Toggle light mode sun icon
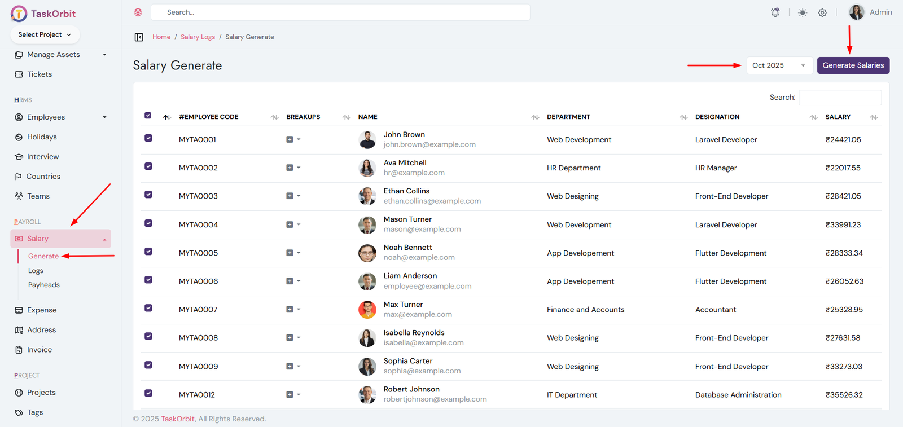This screenshot has height=427, width=903. tap(802, 12)
